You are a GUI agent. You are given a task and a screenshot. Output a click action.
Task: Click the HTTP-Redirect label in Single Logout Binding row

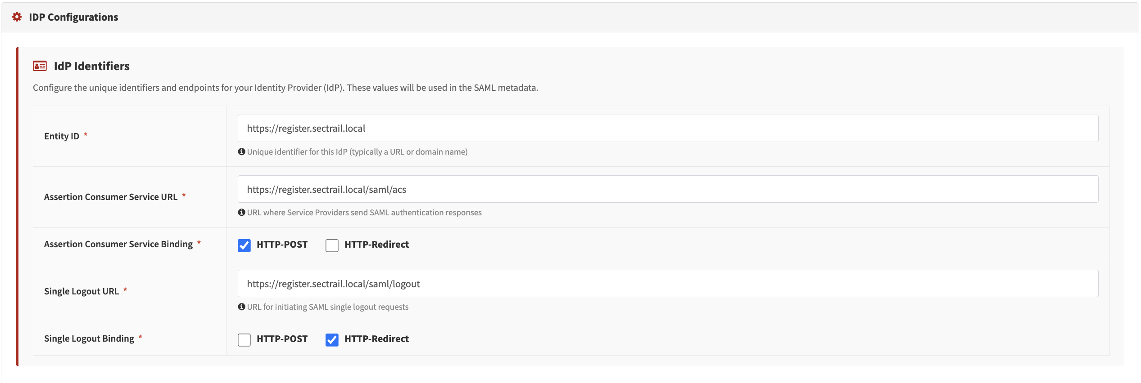click(376, 339)
